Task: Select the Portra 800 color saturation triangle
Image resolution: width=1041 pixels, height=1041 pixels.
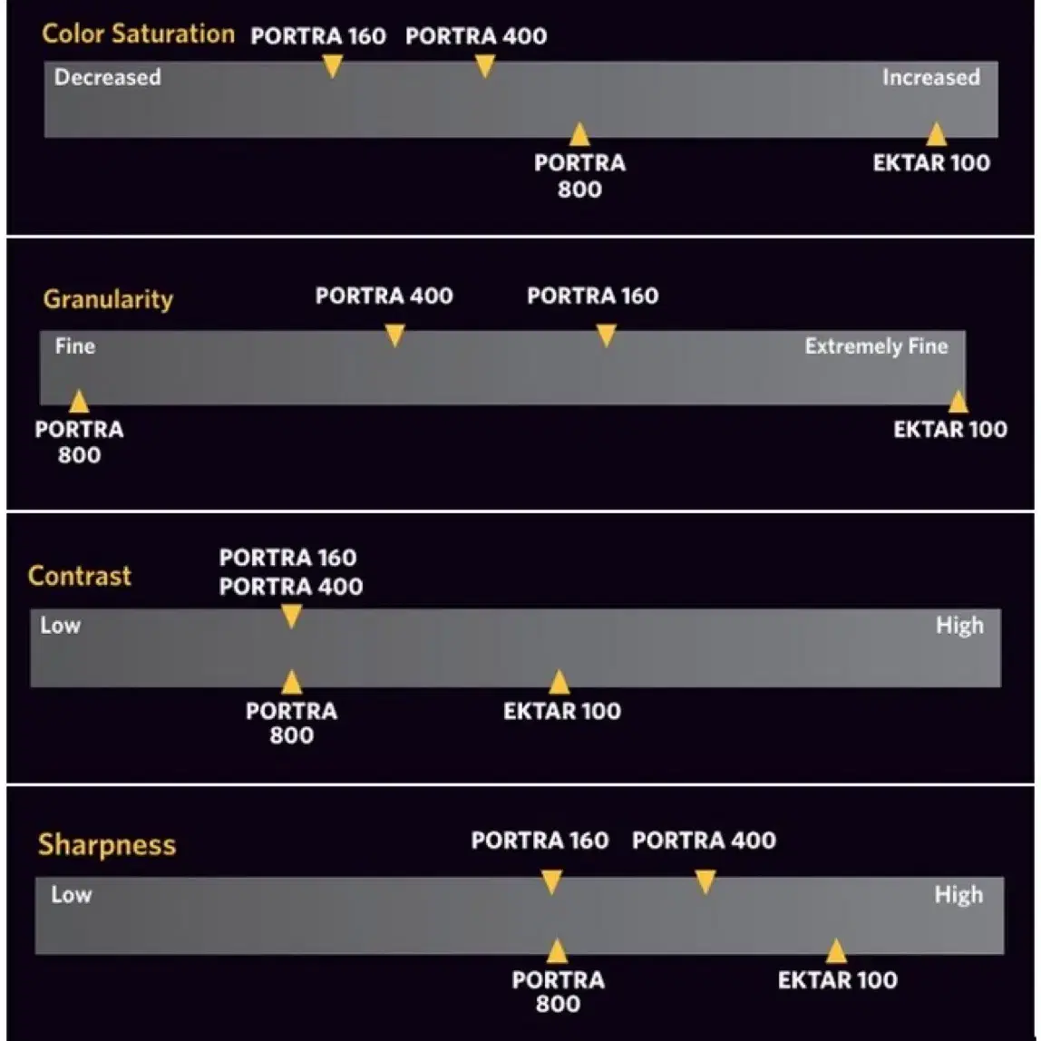Action: pyautogui.click(x=579, y=134)
